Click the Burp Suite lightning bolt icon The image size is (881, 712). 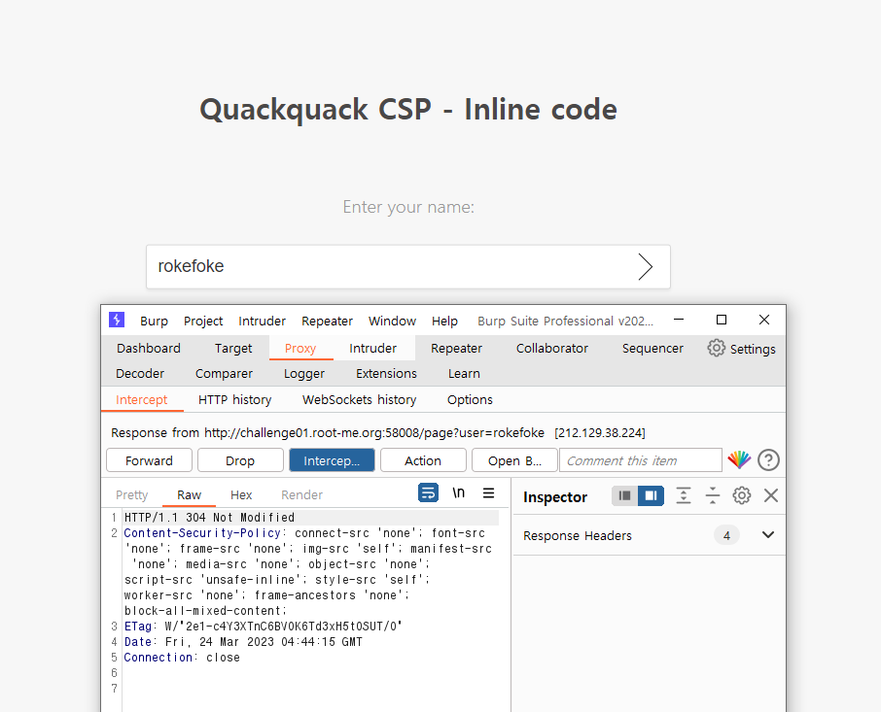(x=116, y=321)
